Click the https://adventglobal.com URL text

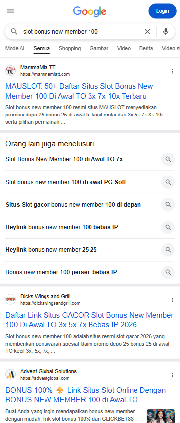pyautogui.click(x=45, y=378)
